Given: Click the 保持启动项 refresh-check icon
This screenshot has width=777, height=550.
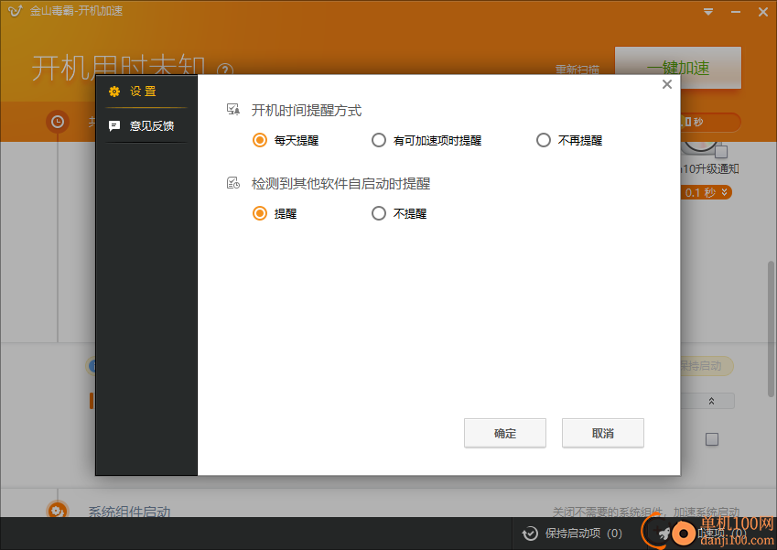Looking at the screenshot, I should click(530, 534).
